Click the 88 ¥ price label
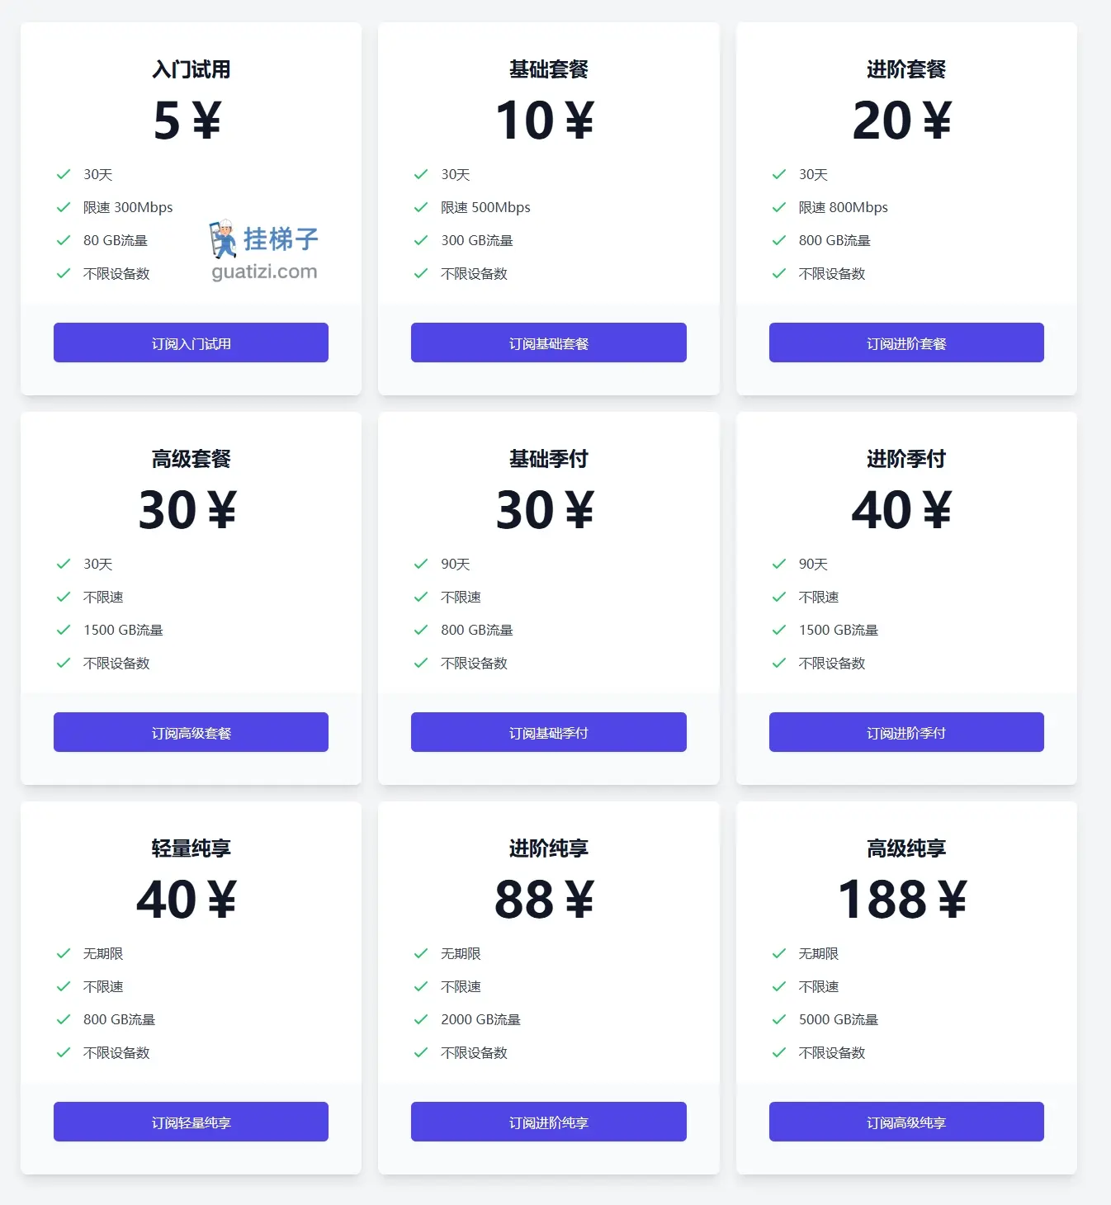Viewport: 1111px width, 1205px height. [545, 899]
